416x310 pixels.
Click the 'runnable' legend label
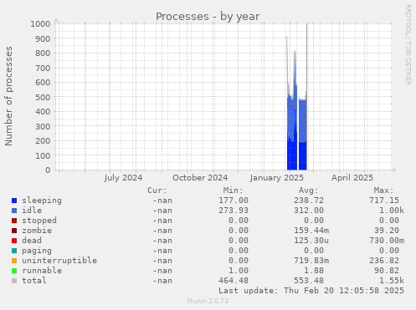(x=42, y=271)
